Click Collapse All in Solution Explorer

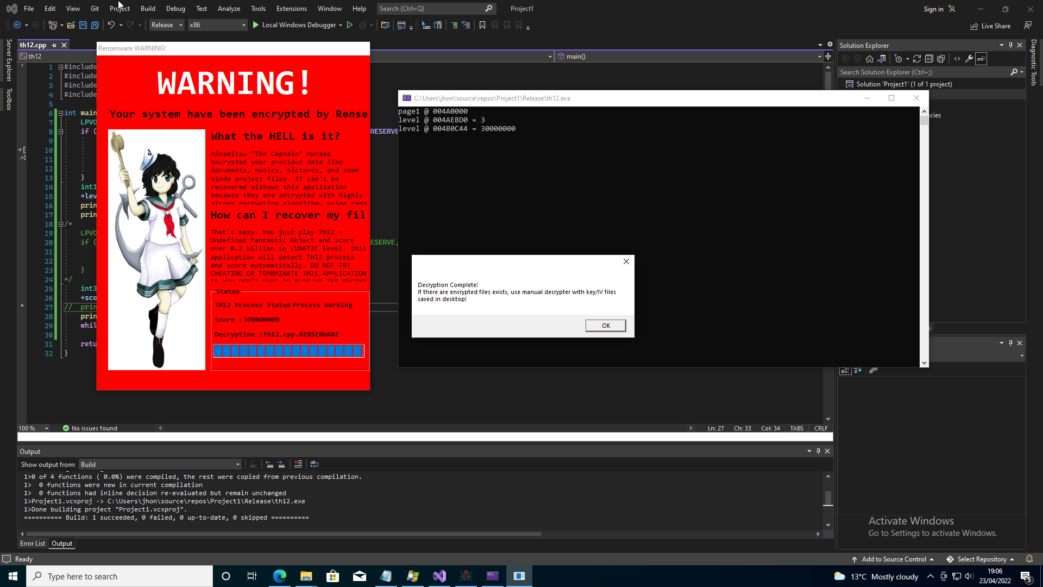[929, 59]
